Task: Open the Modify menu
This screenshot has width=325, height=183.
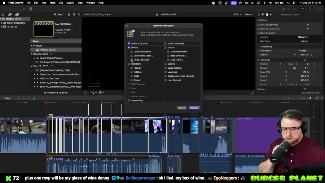Action: (x=70, y=3)
